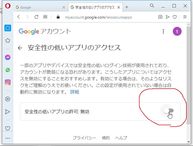
Task: Open the 規約 footer link
Action: pyautogui.click(x=106, y=138)
